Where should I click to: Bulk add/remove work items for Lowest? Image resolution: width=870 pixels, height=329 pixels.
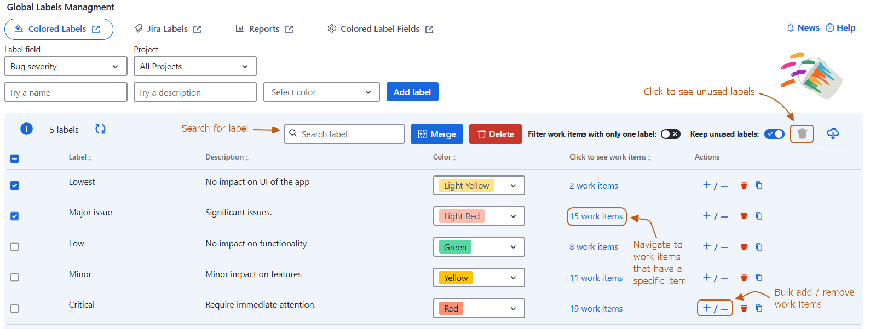point(715,185)
